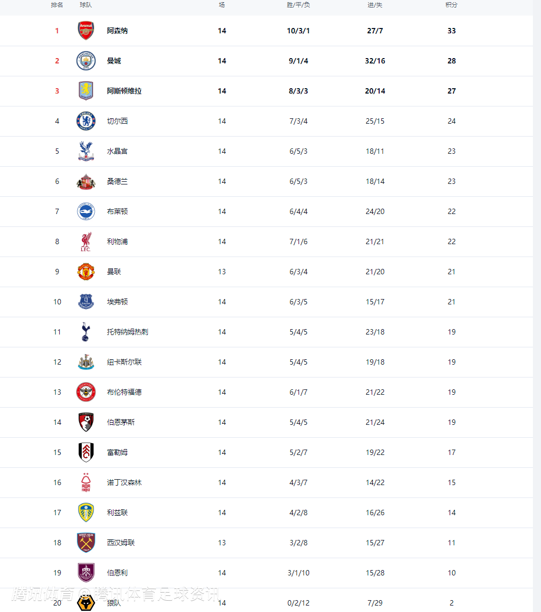Click the Manchester City club crest
The image size is (541, 612).
[86, 61]
